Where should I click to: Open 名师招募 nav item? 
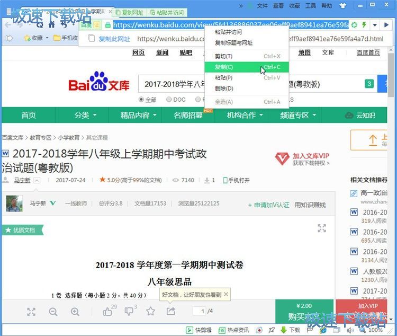point(188,115)
